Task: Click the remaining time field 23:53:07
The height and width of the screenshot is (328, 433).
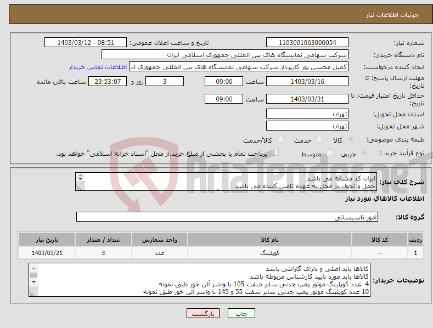Action: [x=108, y=81]
